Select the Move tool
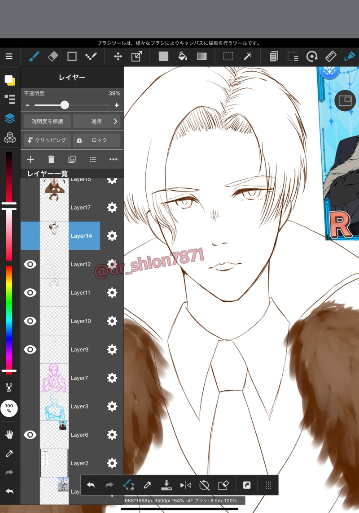 (x=118, y=56)
